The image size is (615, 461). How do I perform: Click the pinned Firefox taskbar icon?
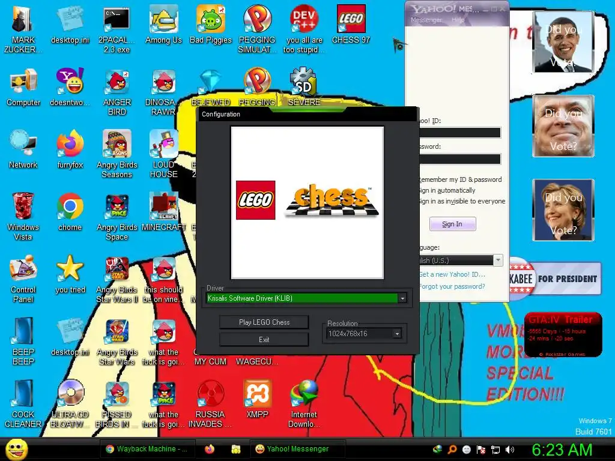210,449
